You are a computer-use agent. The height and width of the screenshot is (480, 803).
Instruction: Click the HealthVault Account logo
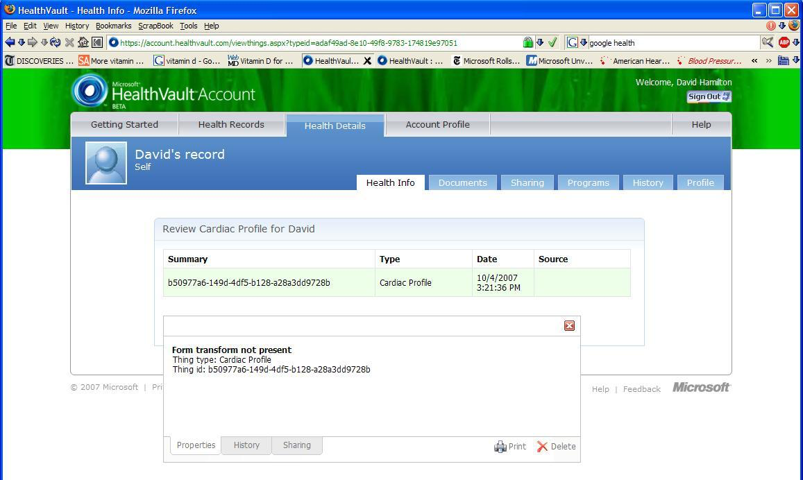tap(163, 91)
